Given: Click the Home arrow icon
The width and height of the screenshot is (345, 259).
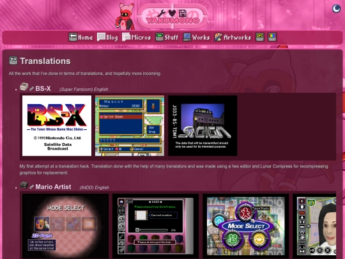Looking at the screenshot, I should coord(73,37).
